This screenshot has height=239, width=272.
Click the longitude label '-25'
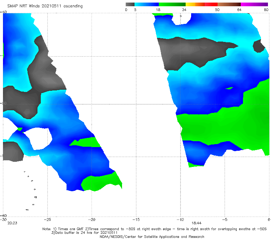pos(47,220)
